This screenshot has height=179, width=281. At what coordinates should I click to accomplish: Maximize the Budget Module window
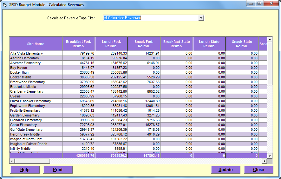pyautogui.click(x=260, y=3)
